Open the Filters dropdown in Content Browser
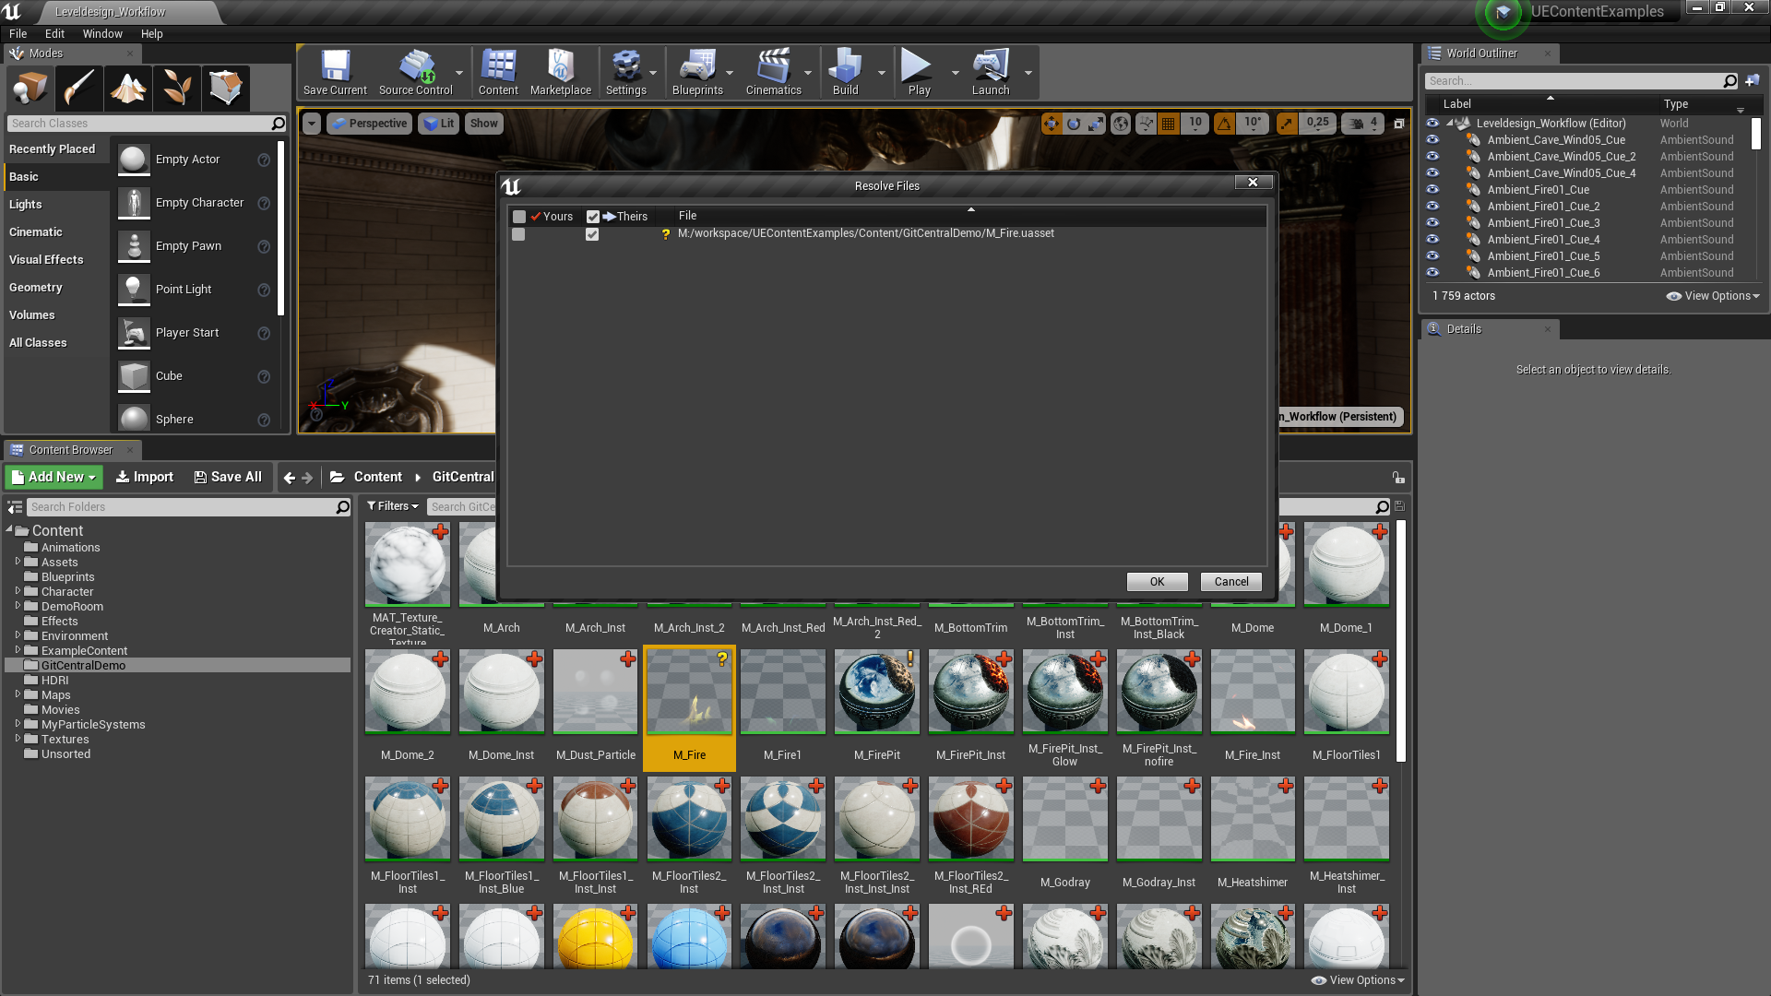1771x996 pixels. point(393,506)
